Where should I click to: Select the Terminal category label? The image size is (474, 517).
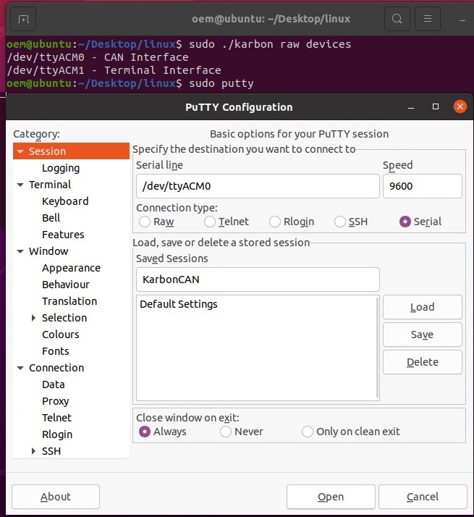[50, 185]
